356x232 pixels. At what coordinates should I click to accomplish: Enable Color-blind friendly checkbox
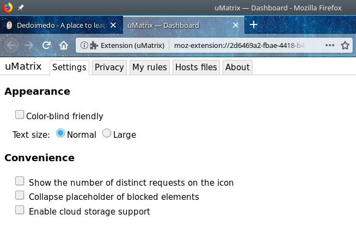pos(20,114)
